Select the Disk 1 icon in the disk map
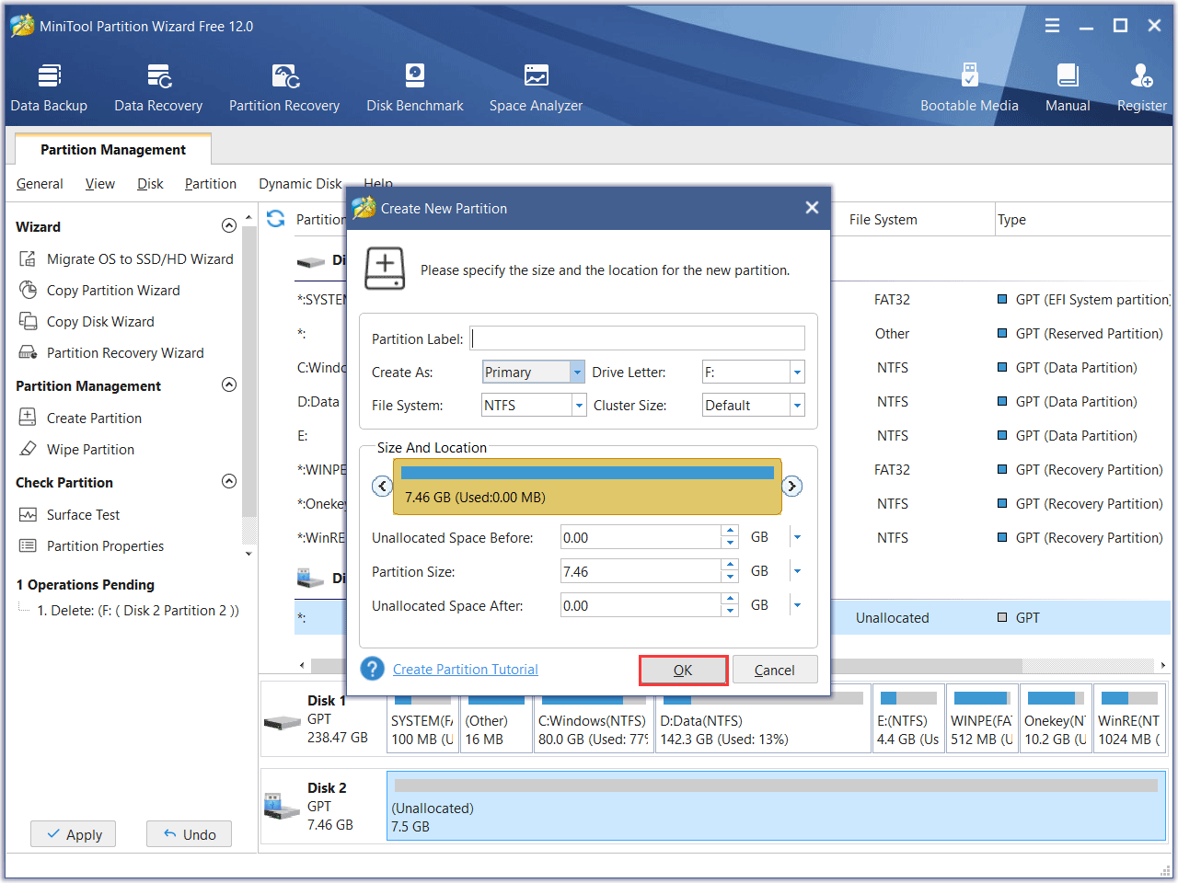Viewport: 1178px width, 883px height. click(x=283, y=722)
